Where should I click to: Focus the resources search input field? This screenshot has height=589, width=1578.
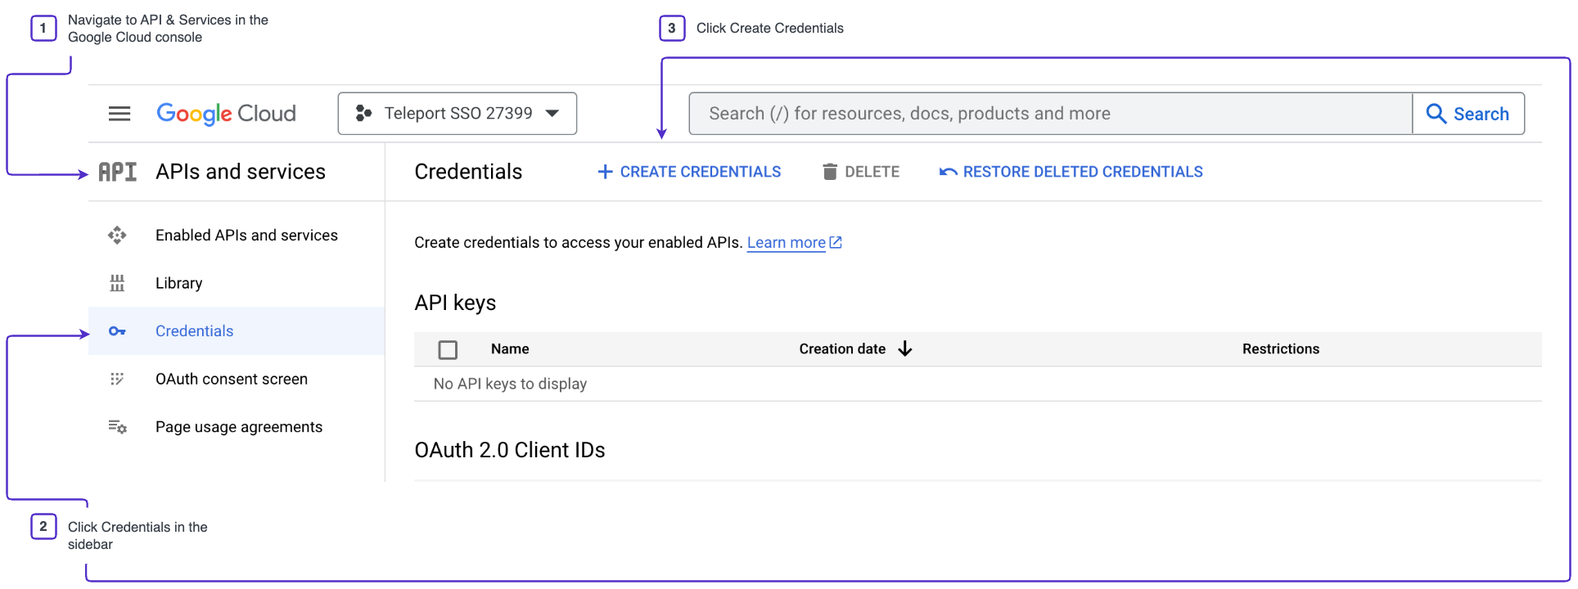coord(1050,114)
